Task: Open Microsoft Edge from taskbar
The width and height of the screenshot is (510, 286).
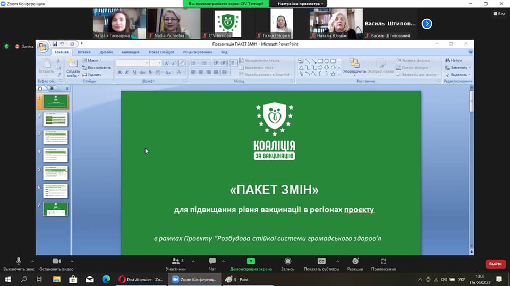Action: click(106, 279)
